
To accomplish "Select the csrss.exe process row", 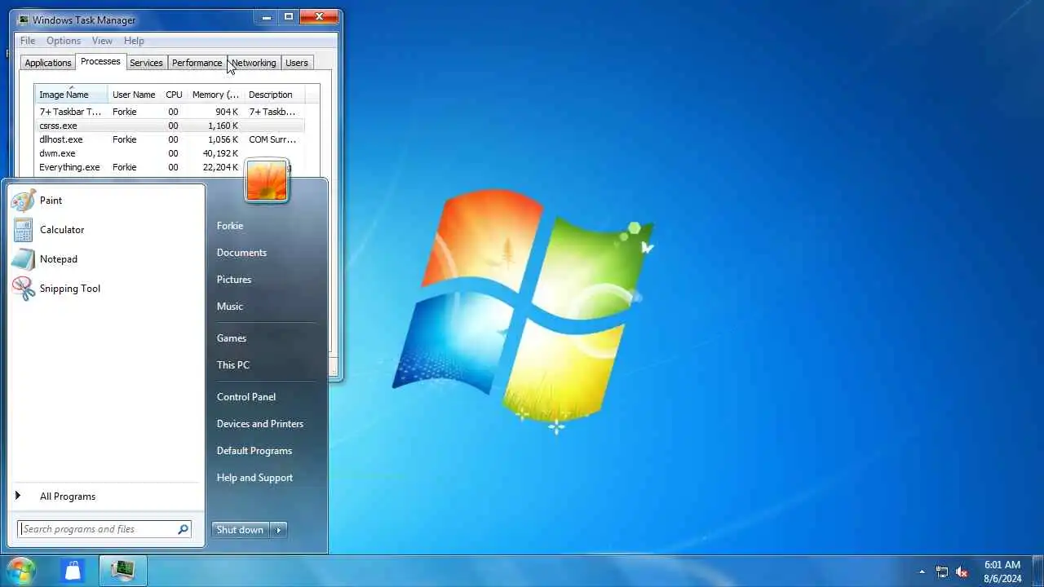I will 170,126.
